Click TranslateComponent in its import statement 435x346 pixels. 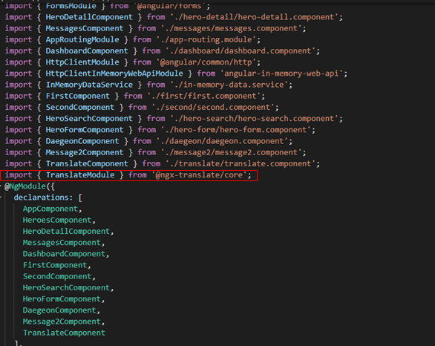pos(87,163)
